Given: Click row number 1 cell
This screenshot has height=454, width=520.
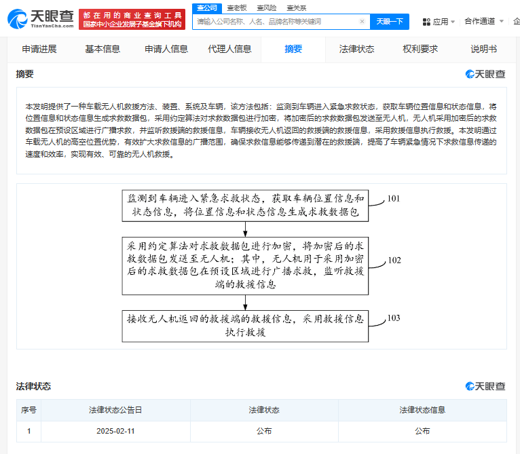Looking at the screenshot, I should click(x=29, y=431).
